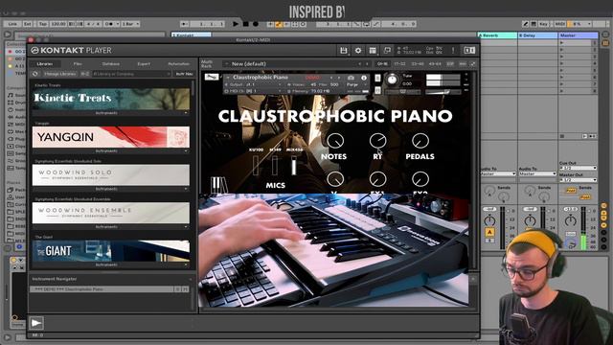Click the library search input field
Image resolution: width=613 pixels, height=345 pixels.
click(131, 74)
